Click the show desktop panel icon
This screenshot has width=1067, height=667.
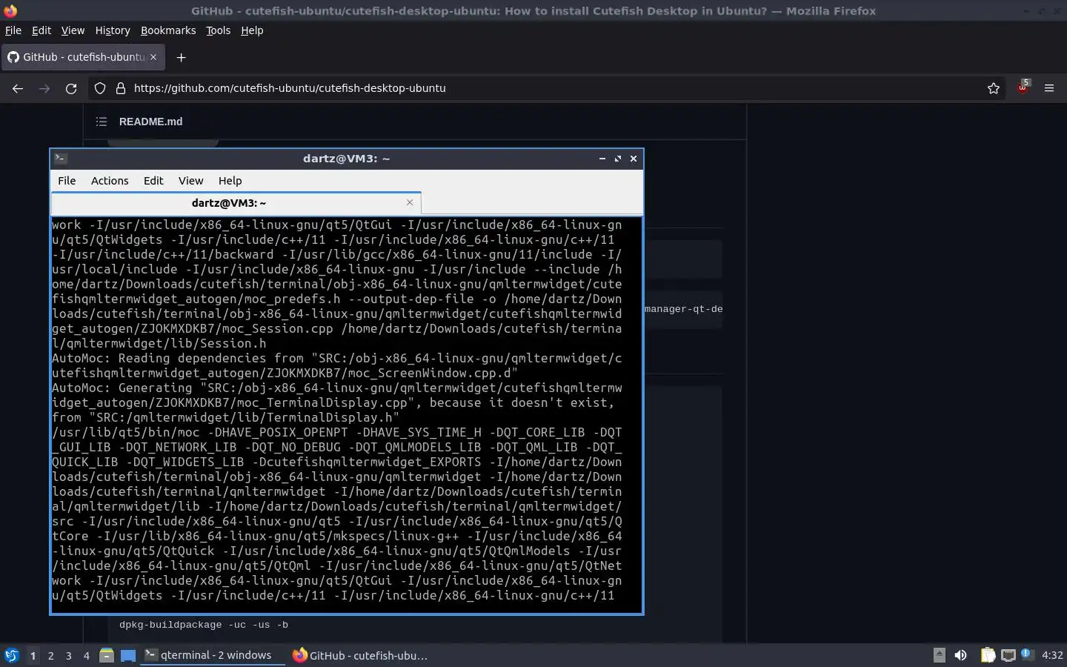(128, 655)
